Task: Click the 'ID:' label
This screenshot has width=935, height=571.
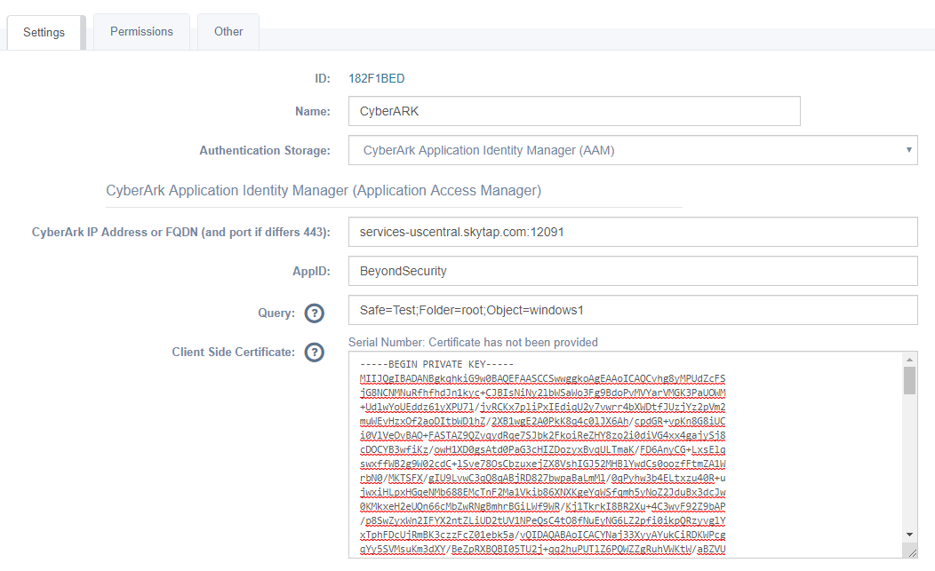Action: click(x=323, y=79)
